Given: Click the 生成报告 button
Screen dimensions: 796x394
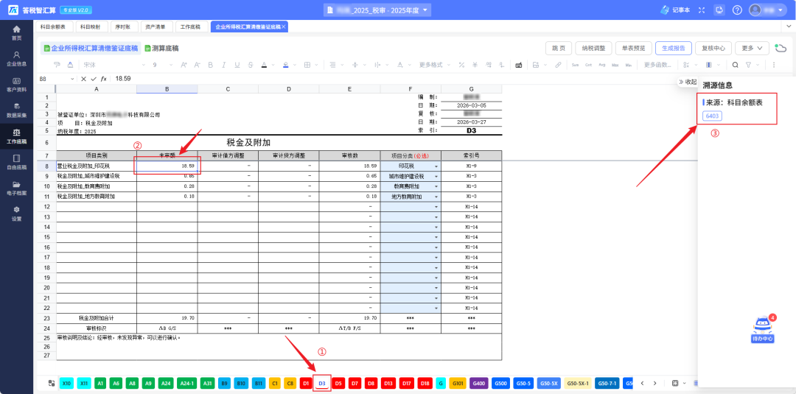Looking at the screenshot, I should (x=673, y=48).
